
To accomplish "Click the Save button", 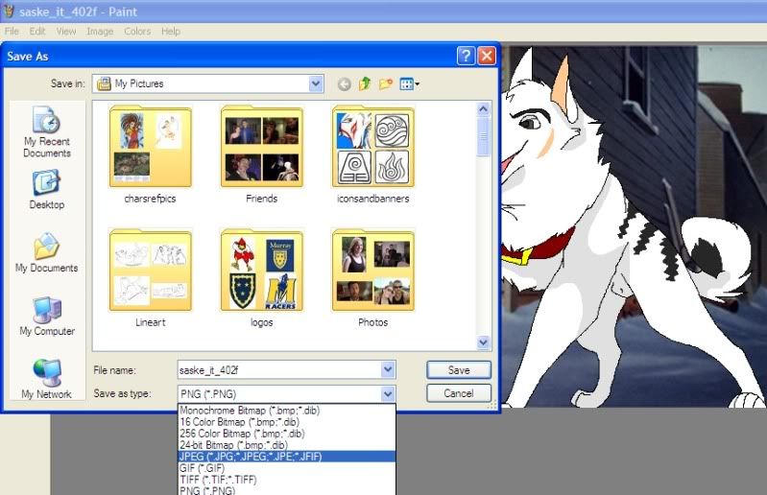I will coord(458,370).
